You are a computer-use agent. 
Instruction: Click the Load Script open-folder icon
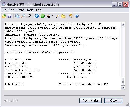[x=4, y=16]
